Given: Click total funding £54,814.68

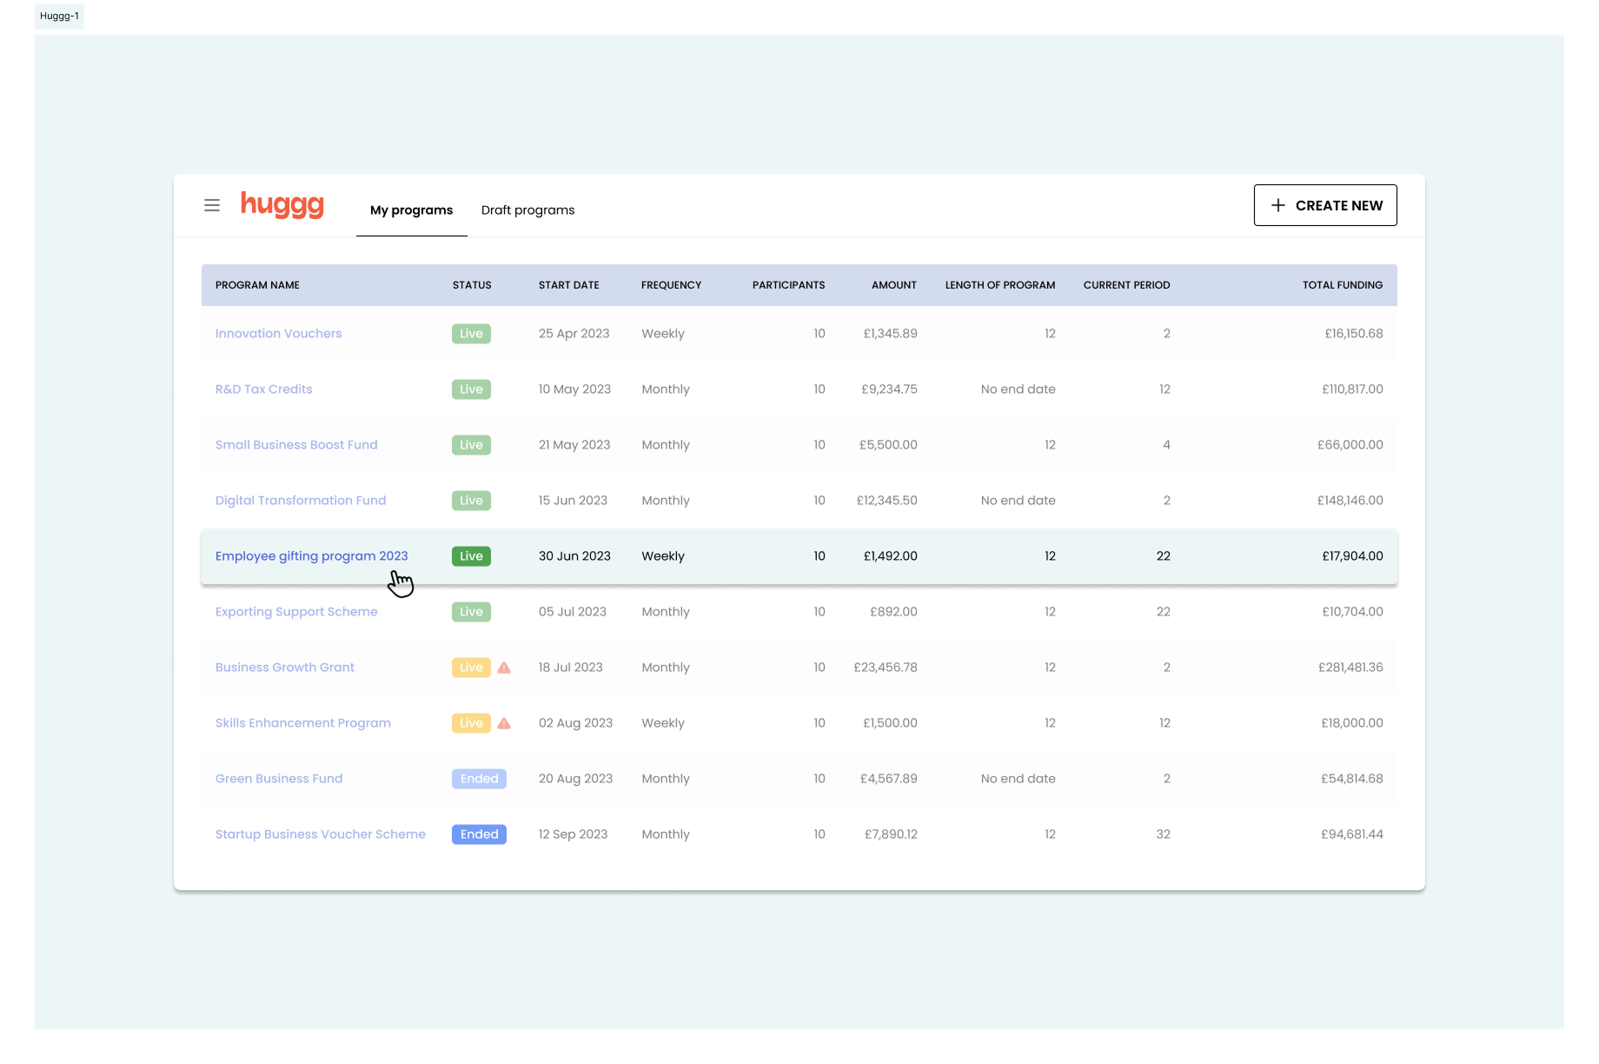Looking at the screenshot, I should (x=1352, y=779).
